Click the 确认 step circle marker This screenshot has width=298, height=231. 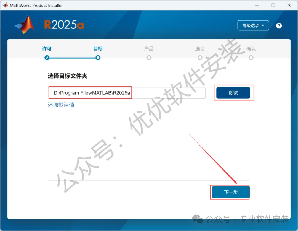251,58
